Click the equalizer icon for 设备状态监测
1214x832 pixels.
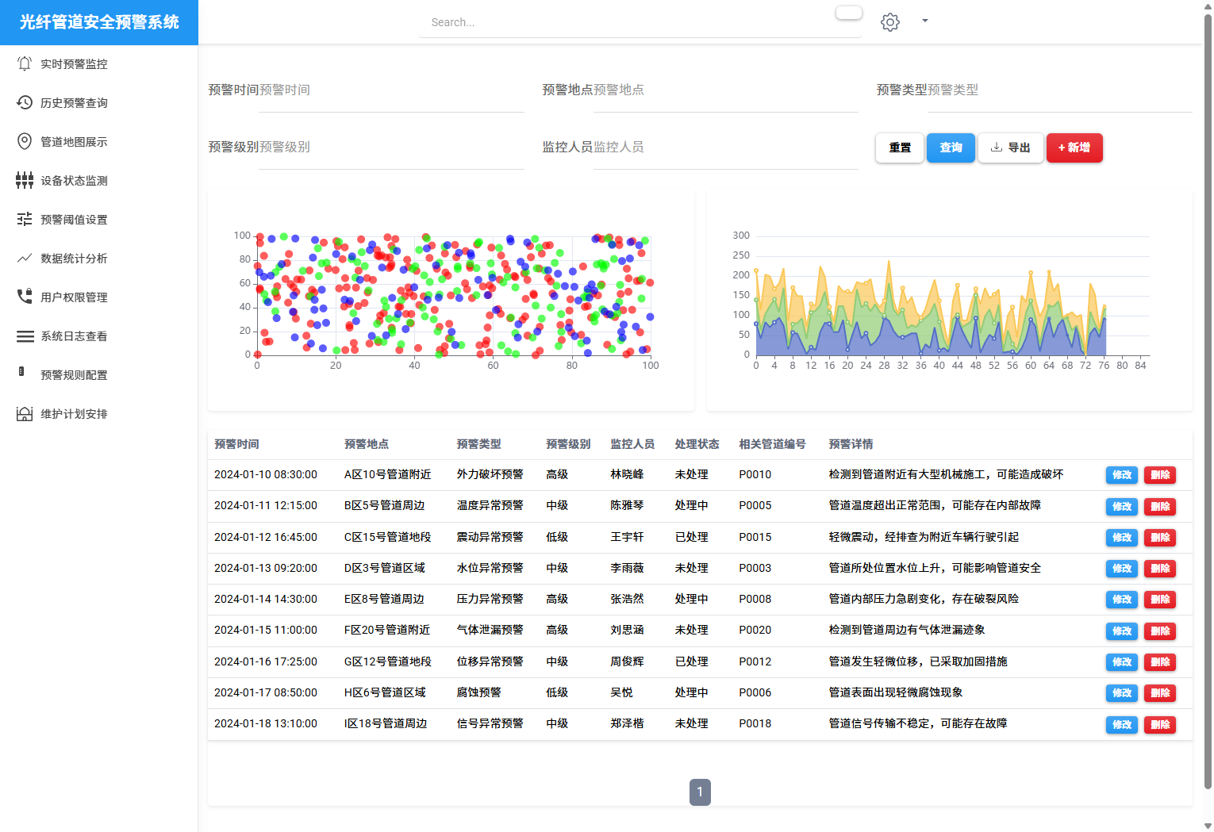pyautogui.click(x=25, y=180)
